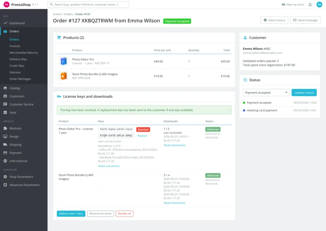Viewport: 326px width, 231px height.
Task: Click the Advanced Parameters icon
Action: click(5, 185)
